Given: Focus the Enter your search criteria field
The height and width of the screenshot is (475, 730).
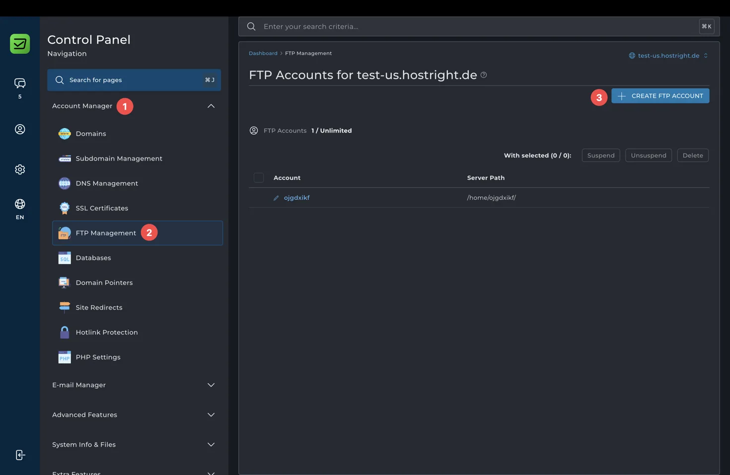Looking at the screenshot, I should 479,26.
